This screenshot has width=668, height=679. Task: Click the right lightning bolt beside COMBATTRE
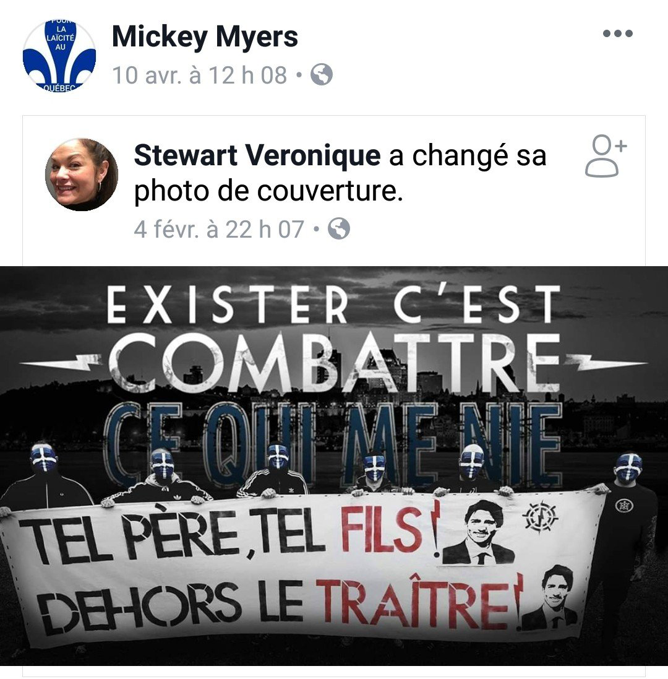tap(607, 361)
